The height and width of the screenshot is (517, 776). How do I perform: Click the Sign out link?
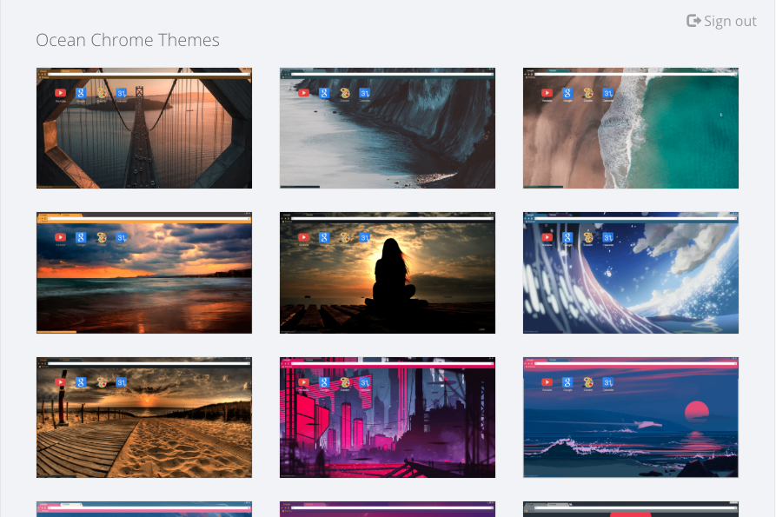[x=729, y=21]
